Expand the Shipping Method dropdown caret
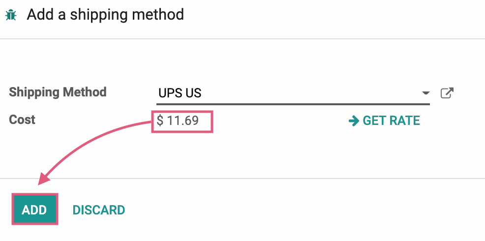The image size is (485, 241). (426, 93)
